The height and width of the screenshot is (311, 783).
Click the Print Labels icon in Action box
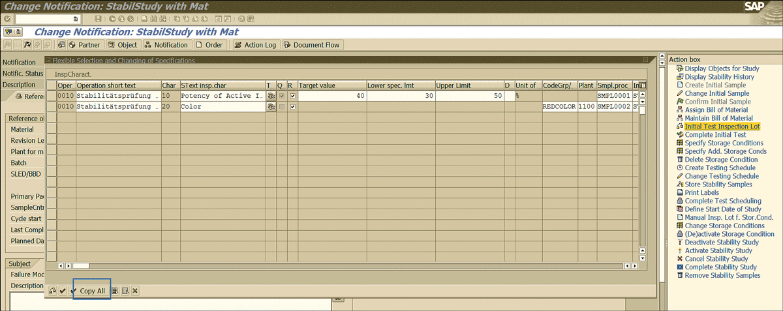[680, 192]
